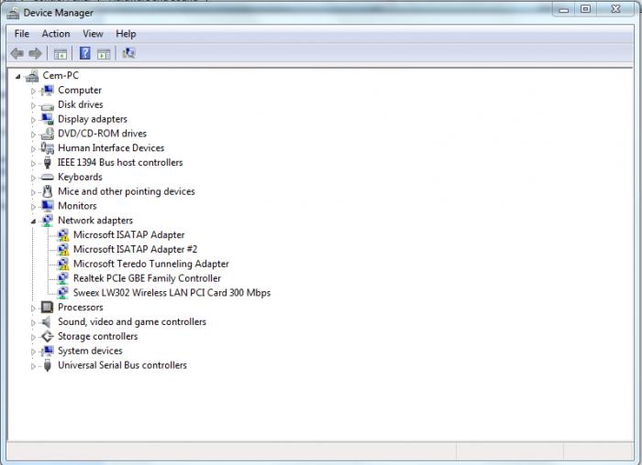Click the Device Manager title bar icon
This screenshot has height=465, width=642.
(13, 13)
